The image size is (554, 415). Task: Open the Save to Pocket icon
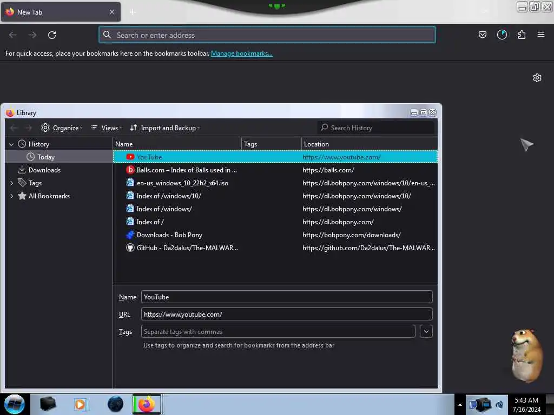(482, 35)
